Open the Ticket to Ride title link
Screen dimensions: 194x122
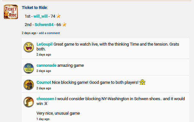pos(34,8)
